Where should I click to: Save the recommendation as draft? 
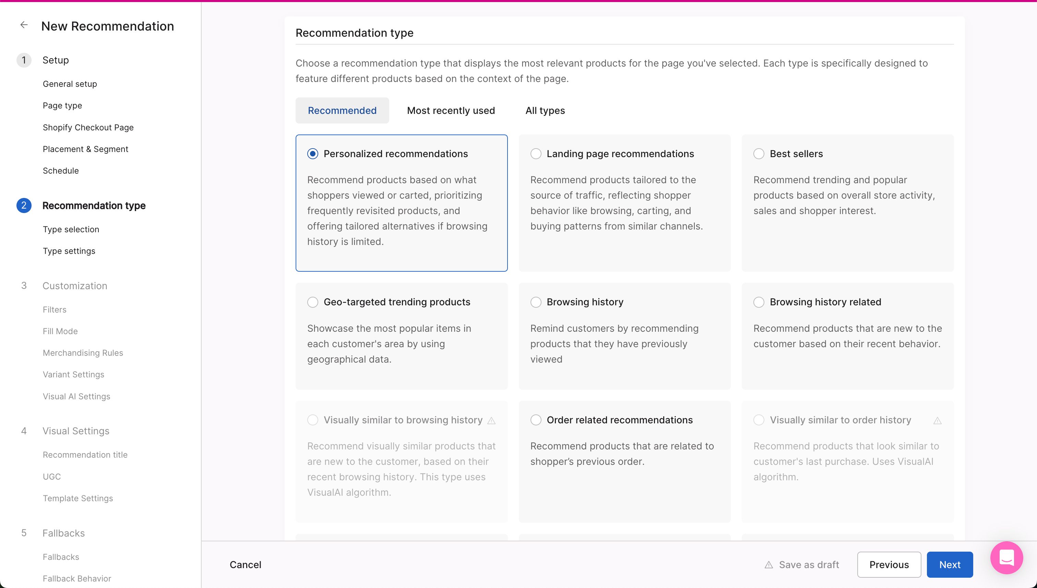coord(808,565)
